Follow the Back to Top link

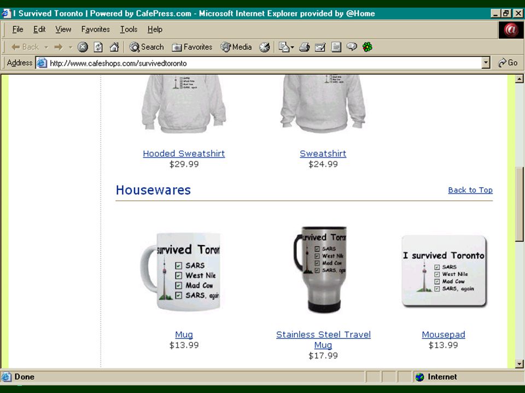click(x=470, y=190)
